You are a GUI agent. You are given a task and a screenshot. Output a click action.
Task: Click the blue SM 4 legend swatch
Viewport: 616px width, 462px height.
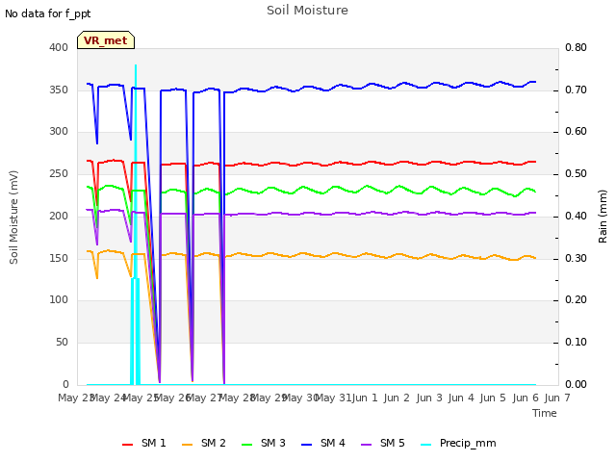coord(306,445)
